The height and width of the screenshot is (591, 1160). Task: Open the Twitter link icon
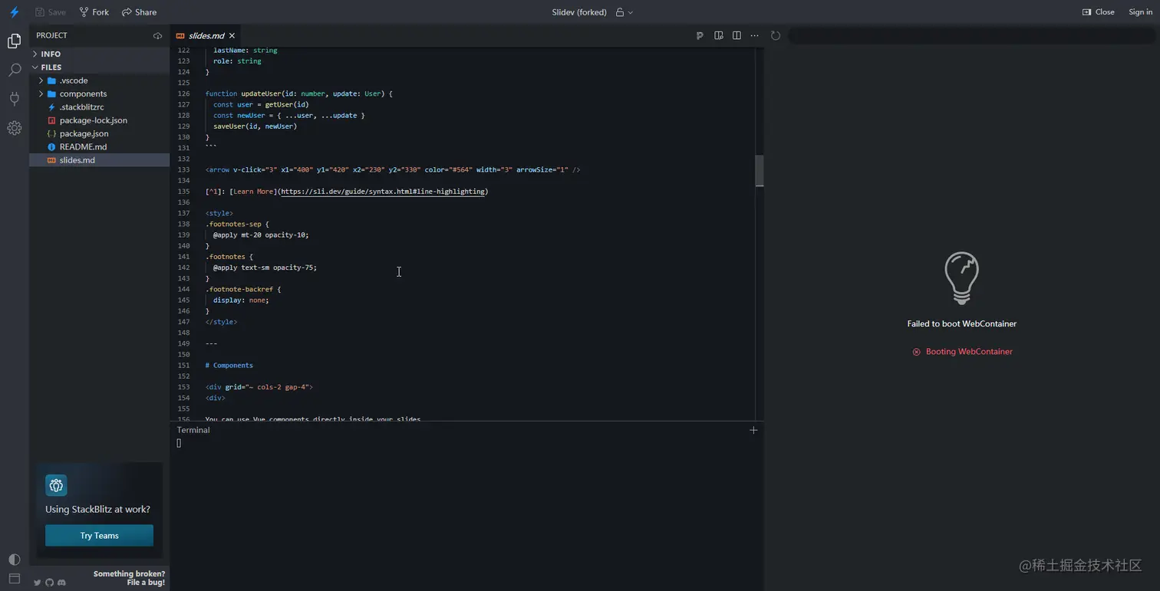(x=37, y=583)
